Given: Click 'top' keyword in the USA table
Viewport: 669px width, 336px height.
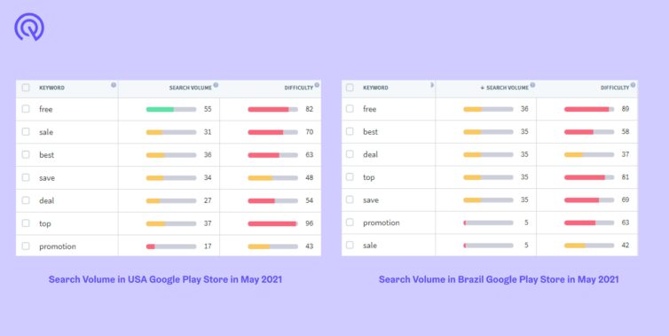Looking at the screenshot, I should coord(44,223).
